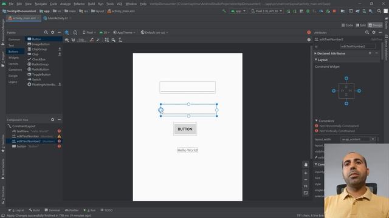Select the Hello World text on canvas
The width and height of the screenshot is (389, 218).
coord(188,150)
